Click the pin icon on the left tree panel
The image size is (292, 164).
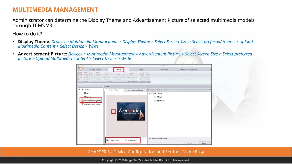tap(102, 86)
